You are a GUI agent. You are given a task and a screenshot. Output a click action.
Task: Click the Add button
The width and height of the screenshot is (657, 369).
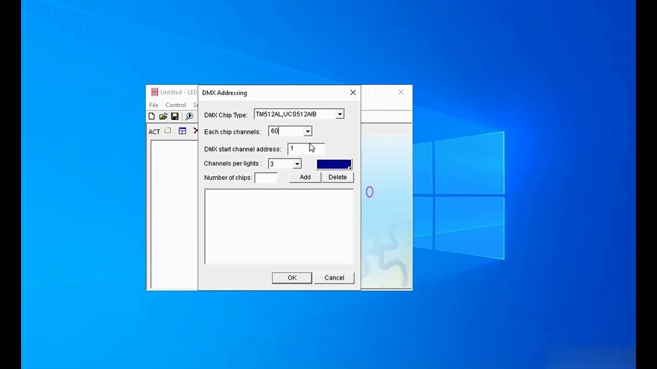coord(305,177)
